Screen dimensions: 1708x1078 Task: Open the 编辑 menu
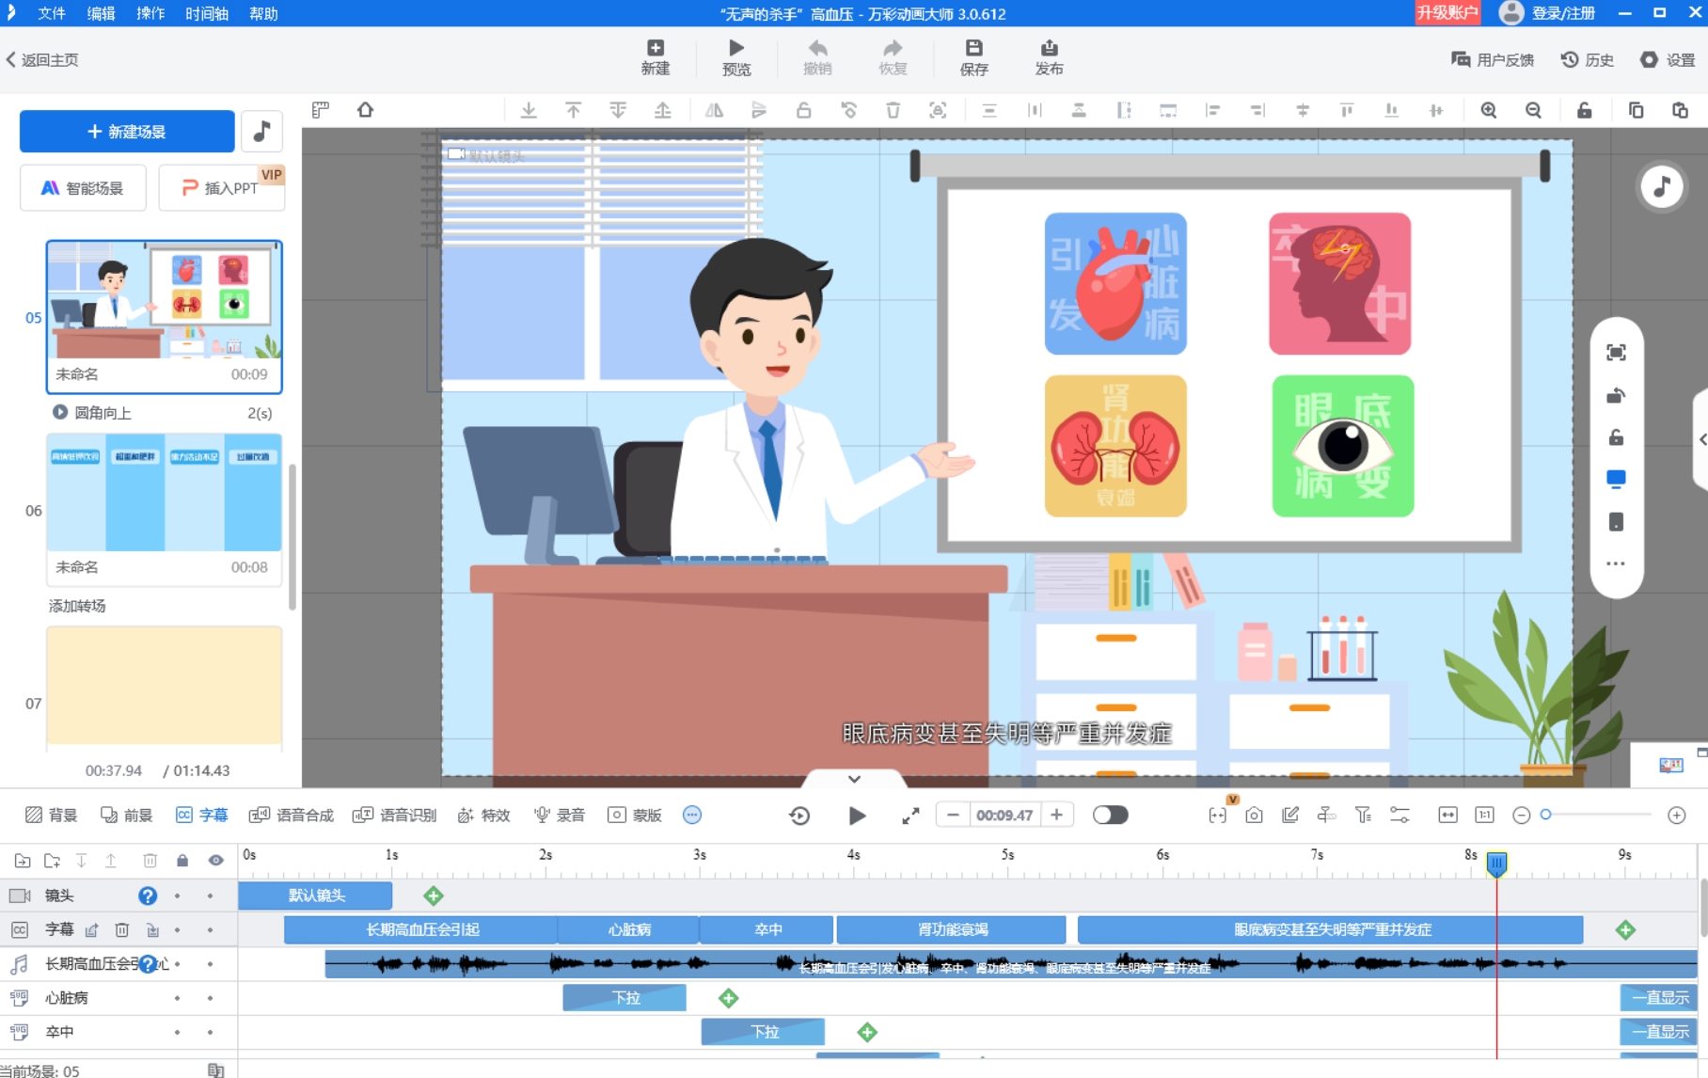click(101, 13)
